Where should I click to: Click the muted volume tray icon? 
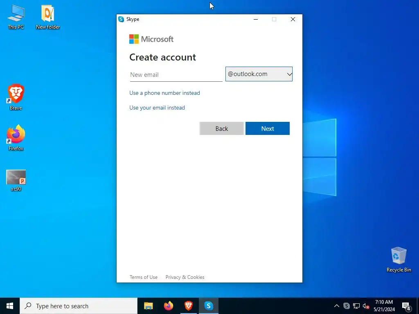coord(366,306)
